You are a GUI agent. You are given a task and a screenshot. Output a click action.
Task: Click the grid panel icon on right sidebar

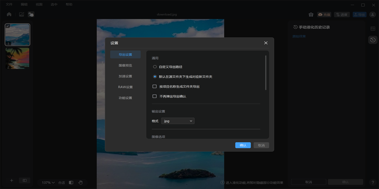click(373, 29)
